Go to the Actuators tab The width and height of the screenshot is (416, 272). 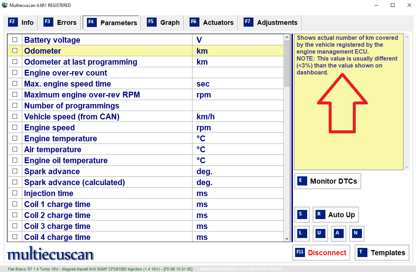(212, 23)
